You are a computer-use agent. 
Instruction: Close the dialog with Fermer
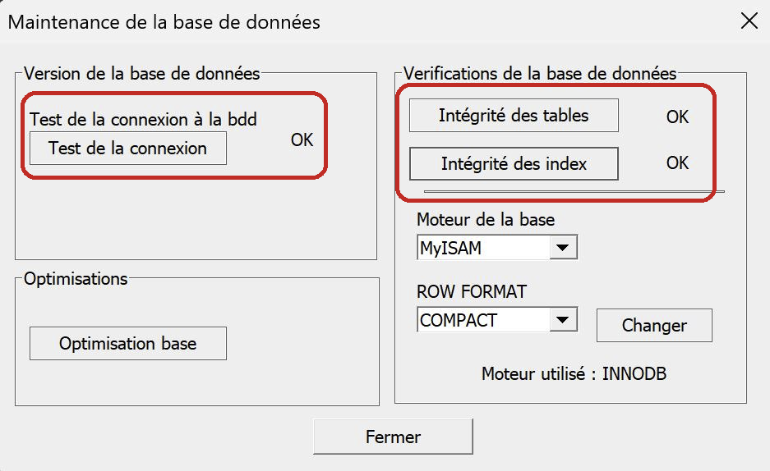[x=393, y=437]
